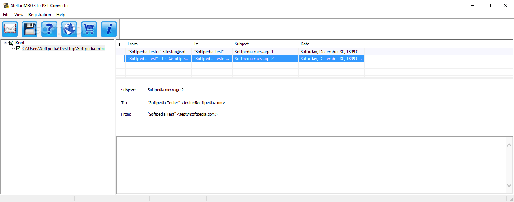514x202 pixels.
Task: Click From cell '"Softpedia Test" <test@softpe...'
Action: 159,58
